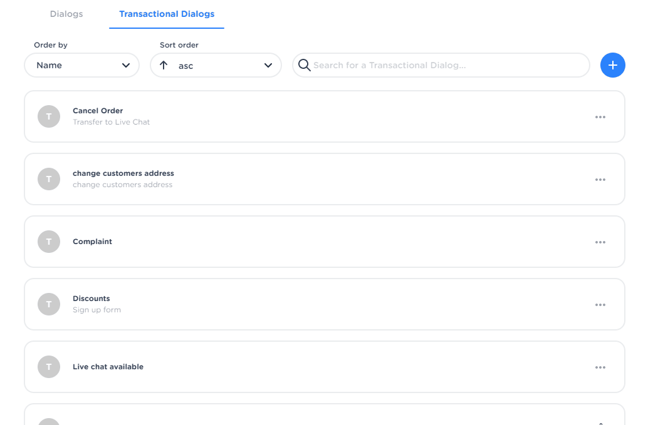Select the Transactional Dialogs tab
The width and height of the screenshot is (648, 425).
point(167,14)
